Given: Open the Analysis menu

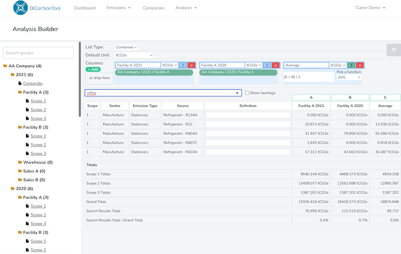Looking at the screenshot, I should click(x=186, y=8).
